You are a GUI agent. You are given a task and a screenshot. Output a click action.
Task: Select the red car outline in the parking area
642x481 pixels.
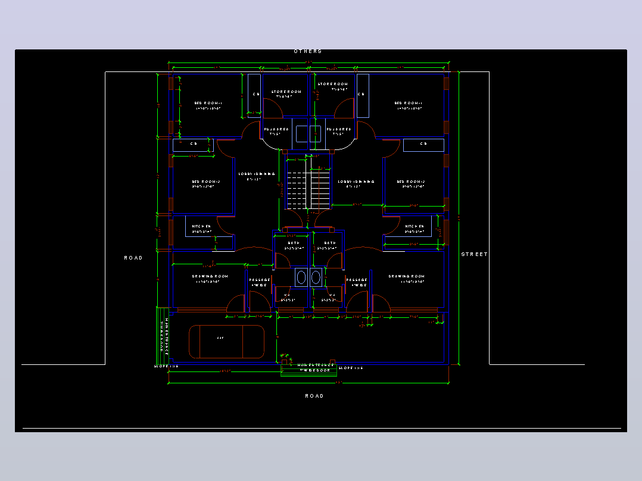226,342
